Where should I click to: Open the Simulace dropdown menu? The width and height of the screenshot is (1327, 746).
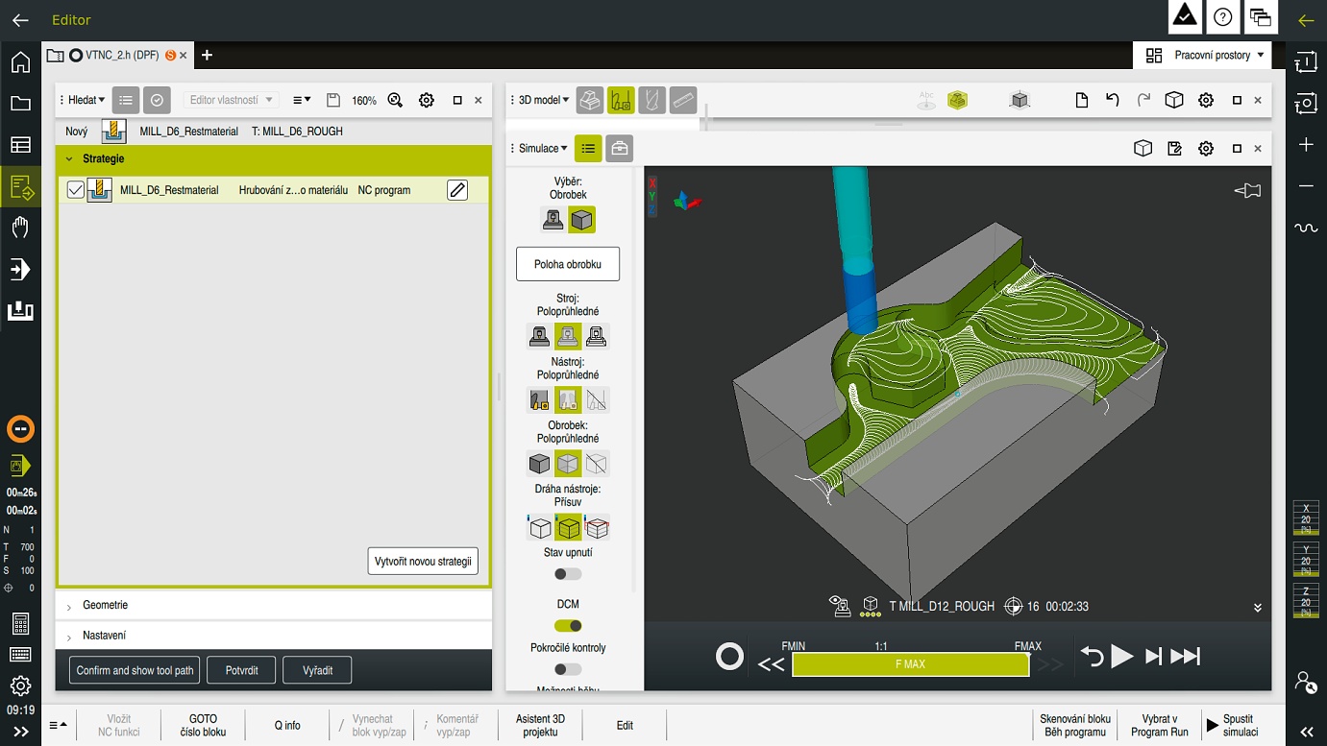click(x=543, y=149)
